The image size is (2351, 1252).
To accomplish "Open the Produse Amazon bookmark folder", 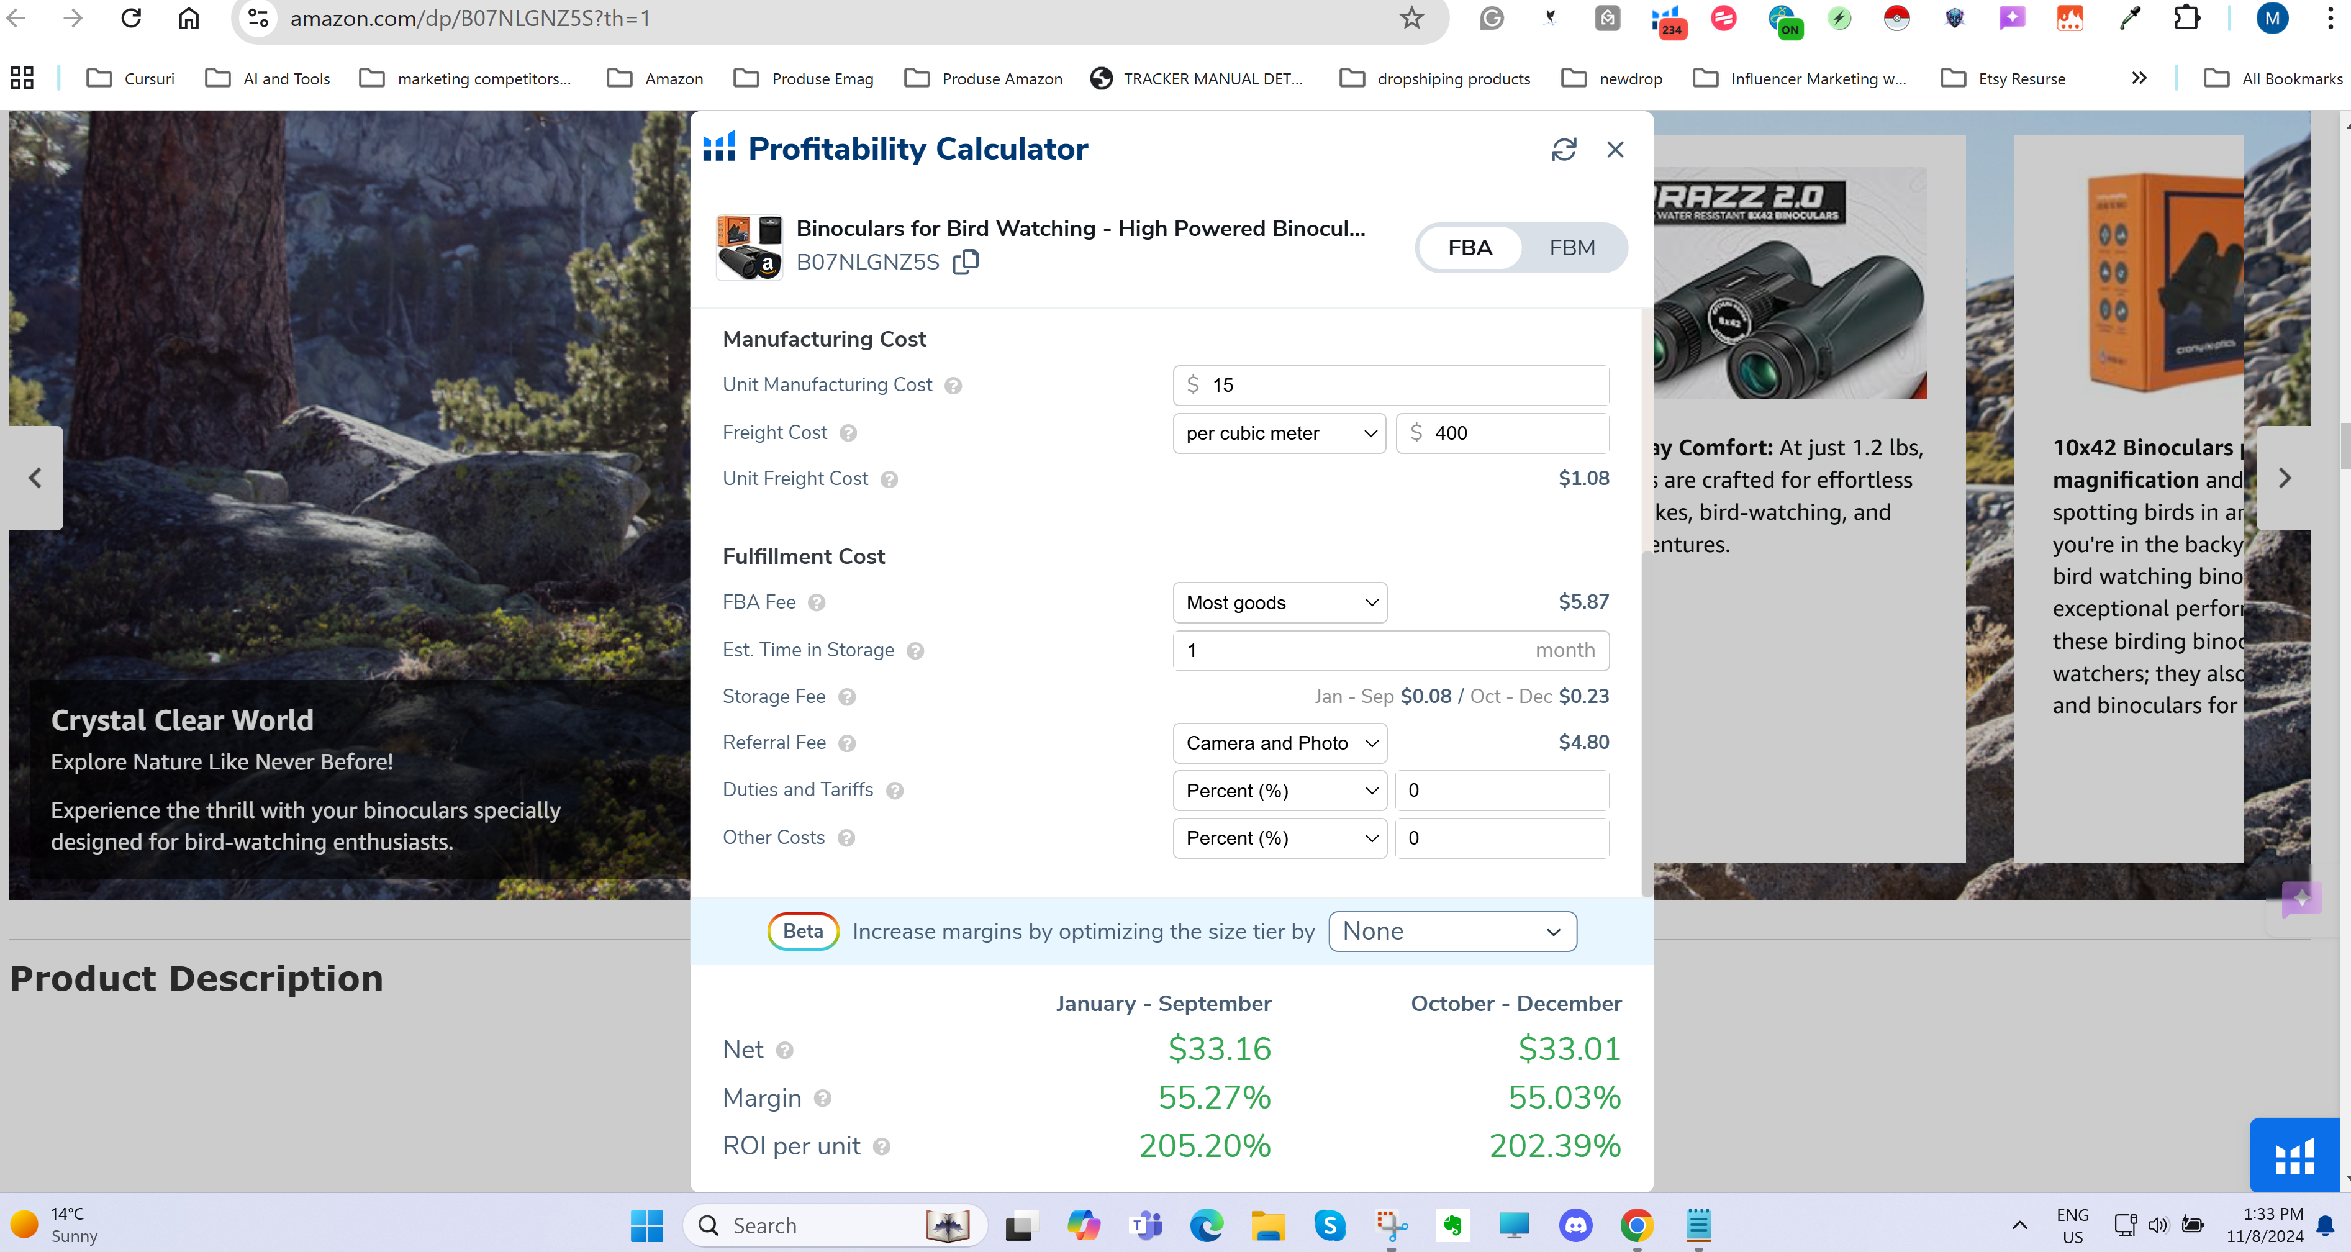I will tap(983, 78).
